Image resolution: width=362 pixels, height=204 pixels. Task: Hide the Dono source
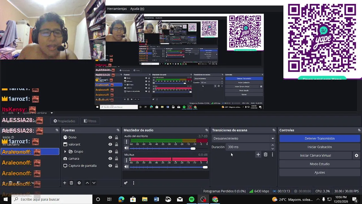(x=110, y=137)
